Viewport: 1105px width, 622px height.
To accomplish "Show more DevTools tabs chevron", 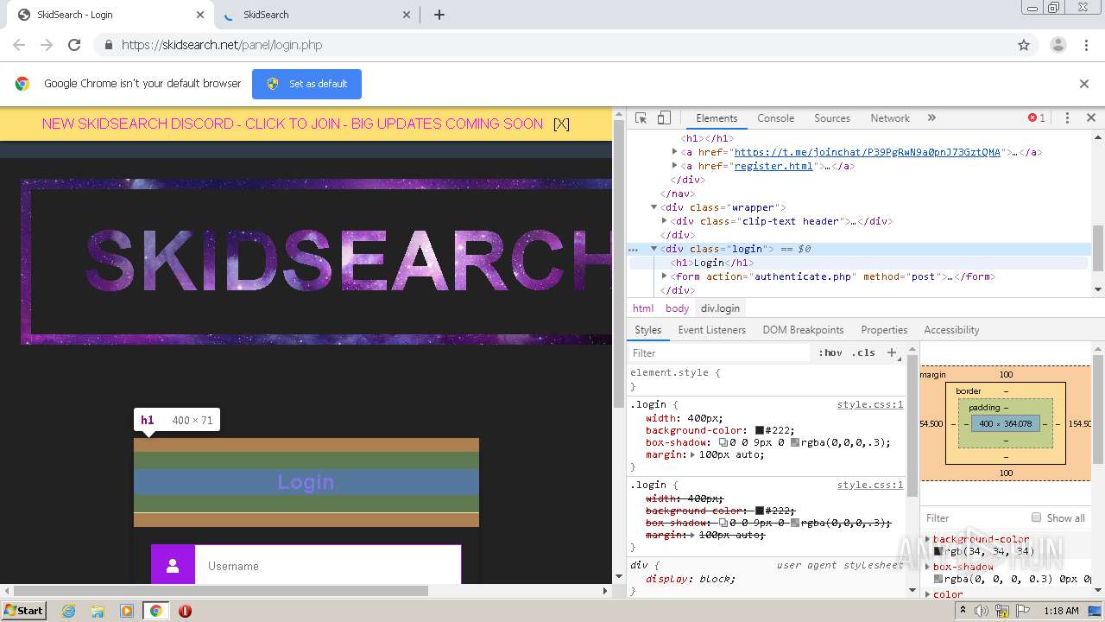I will [931, 118].
